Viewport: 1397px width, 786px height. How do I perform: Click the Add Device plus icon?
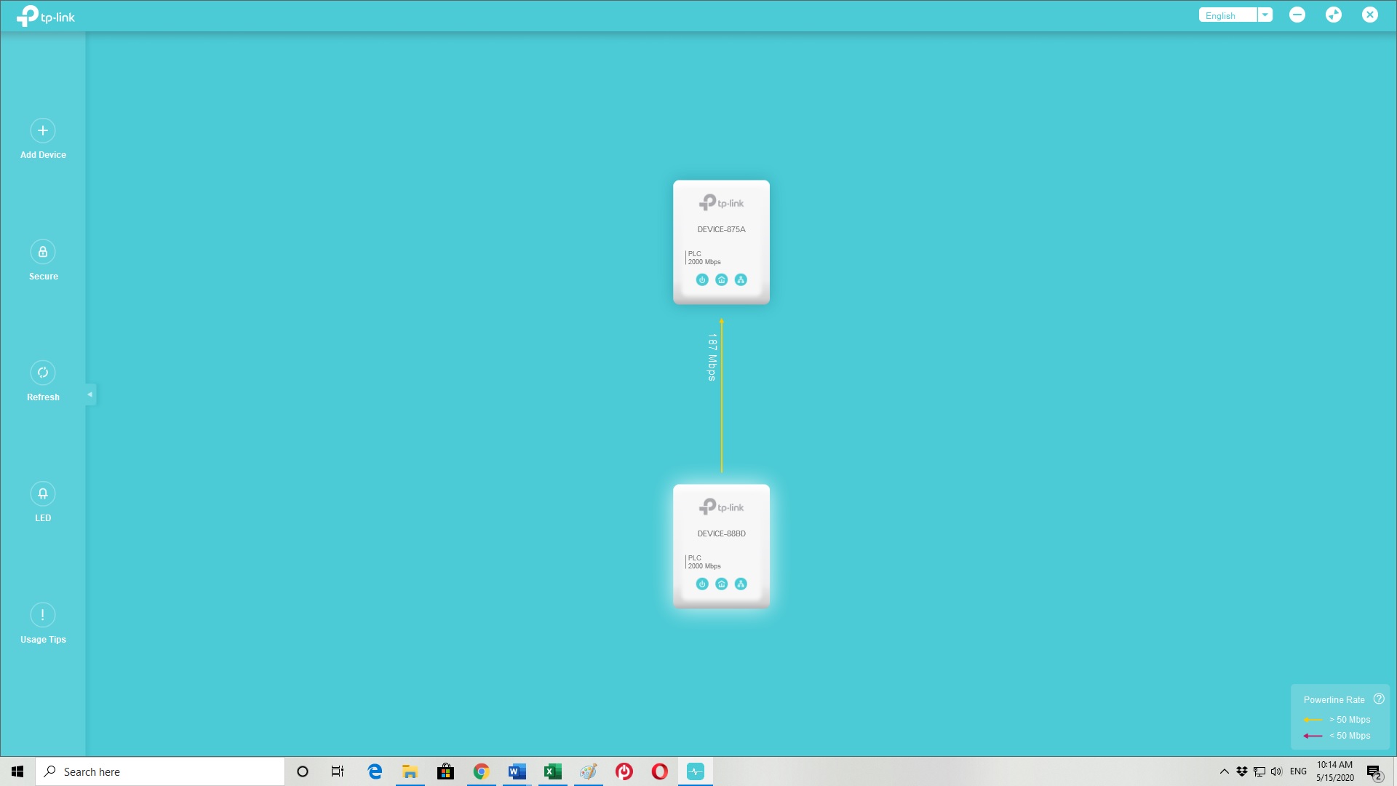pos(43,131)
